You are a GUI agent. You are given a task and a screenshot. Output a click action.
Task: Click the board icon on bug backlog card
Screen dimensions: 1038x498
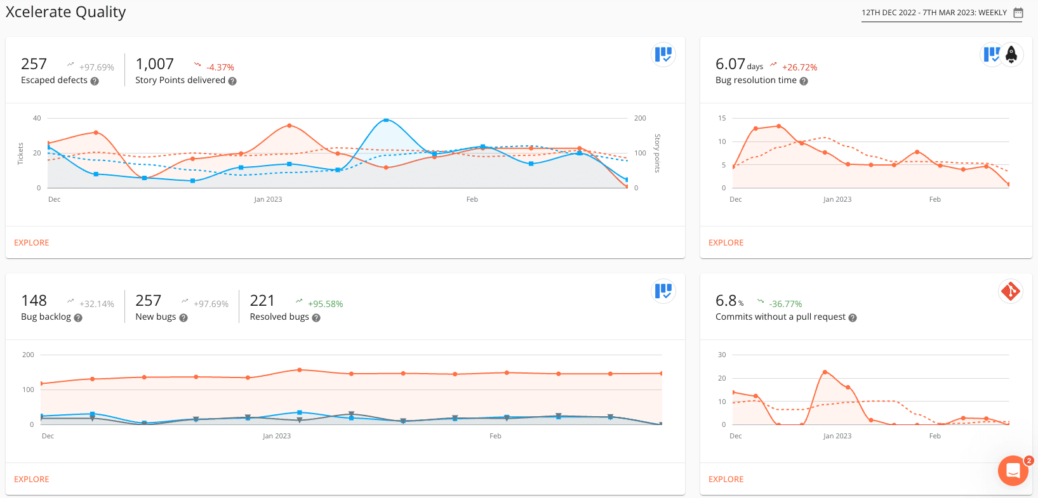point(663,291)
